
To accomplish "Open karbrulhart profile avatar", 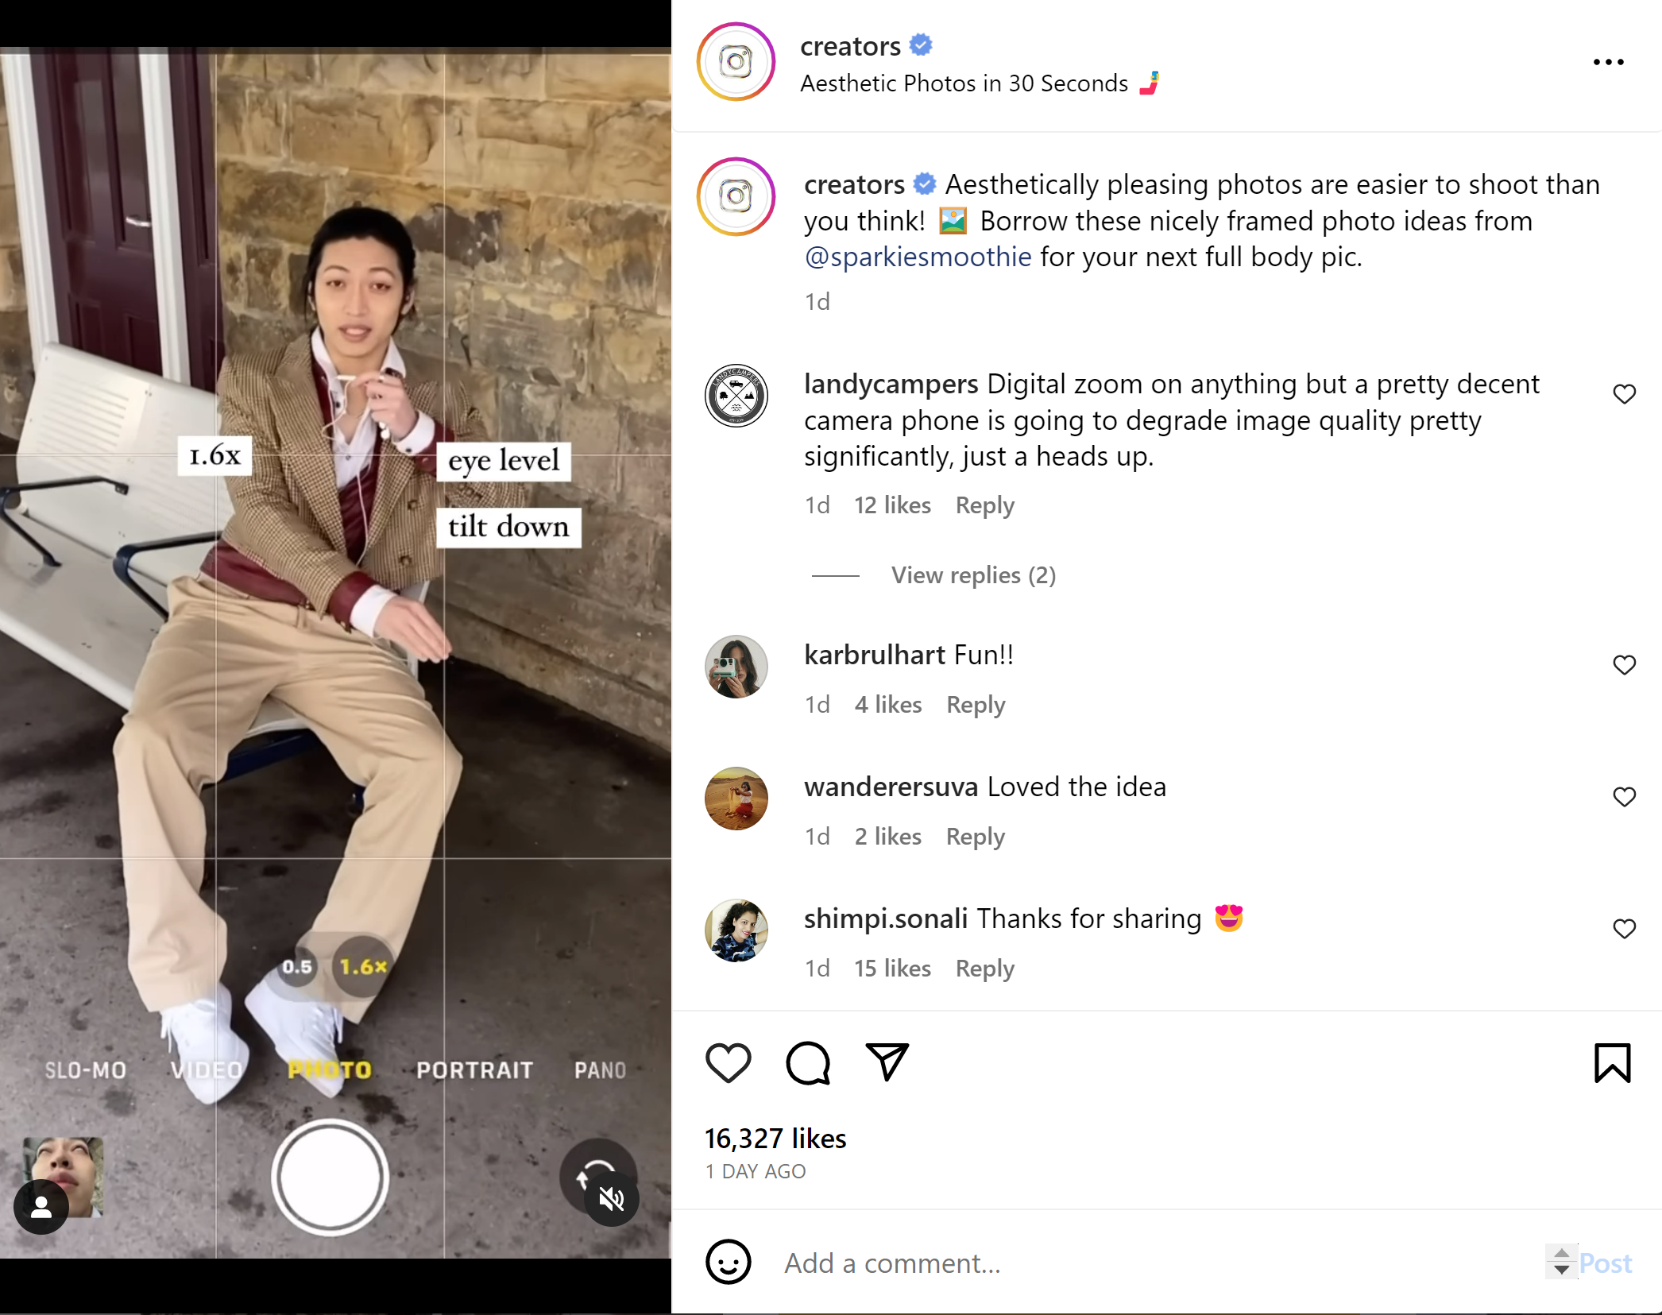I will point(736,667).
